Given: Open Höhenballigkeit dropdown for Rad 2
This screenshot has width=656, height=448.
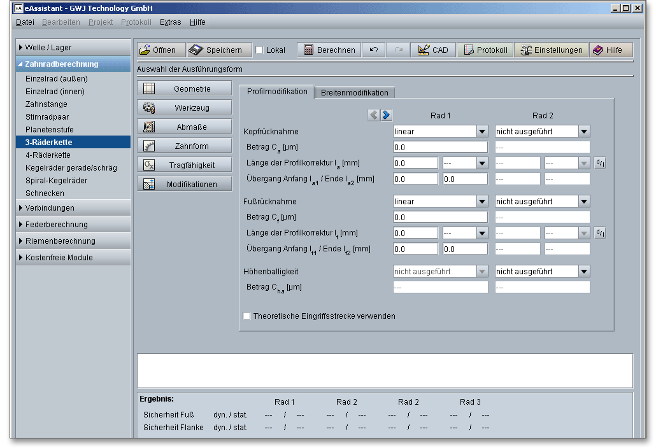Looking at the screenshot, I should tap(583, 272).
